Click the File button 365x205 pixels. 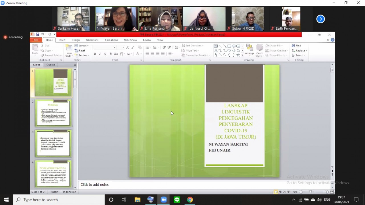[36, 40]
